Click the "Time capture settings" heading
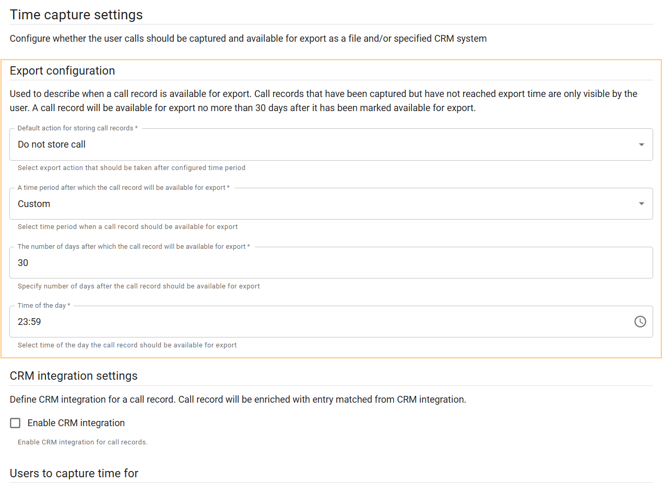The width and height of the screenshot is (662, 483). (76, 15)
